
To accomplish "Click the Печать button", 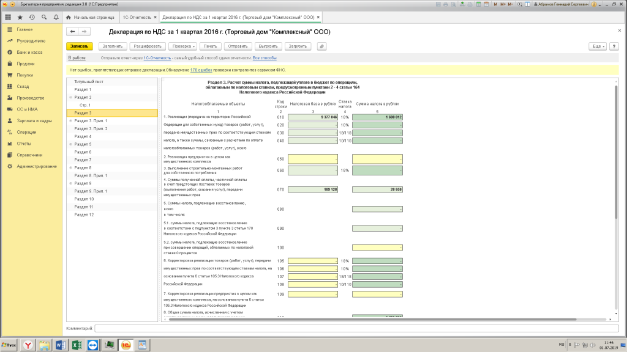I will click(x=210, y=46).
